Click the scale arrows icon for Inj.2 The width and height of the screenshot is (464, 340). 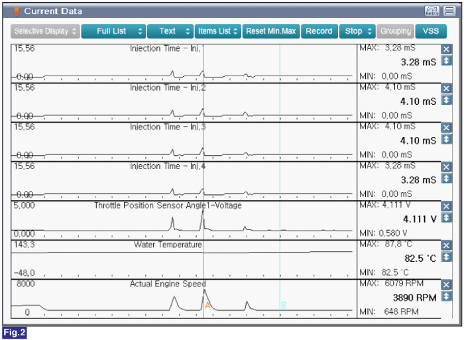446,100
